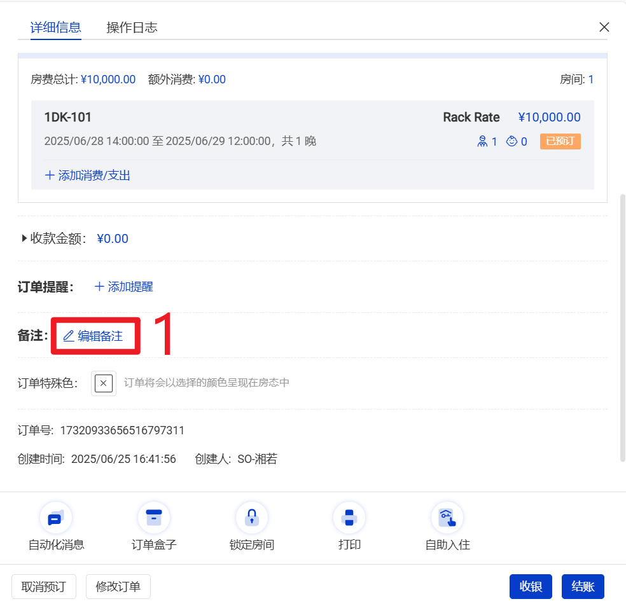Open the 自助入住 self check-in icon
Image resolution: width=626 pixels, height=606 pixels.
click(x=447, y=518)
